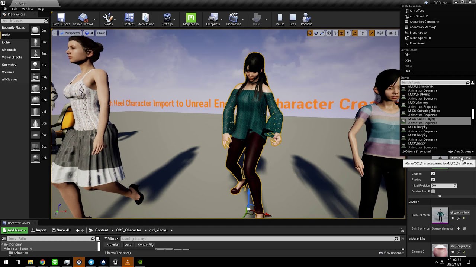
Task: Toggle rotation snapping triangle icon
Action: [355, 33]
